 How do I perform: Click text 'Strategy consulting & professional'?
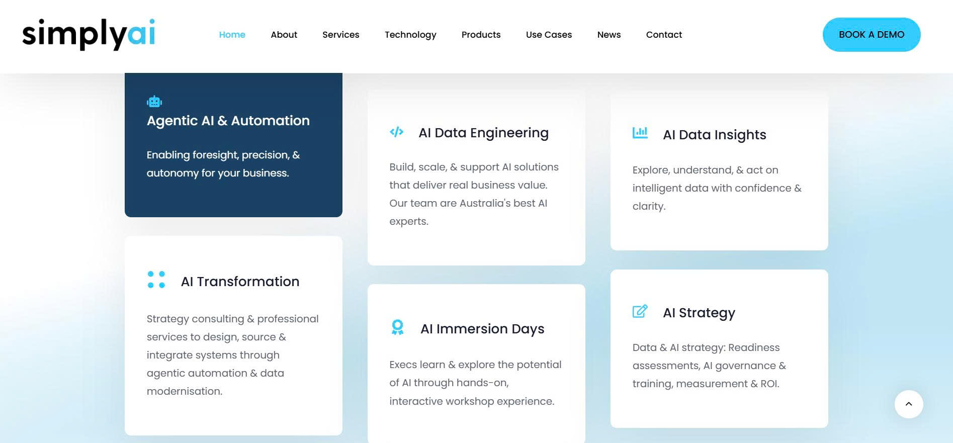pyautogui.click(x=233, y=319)
